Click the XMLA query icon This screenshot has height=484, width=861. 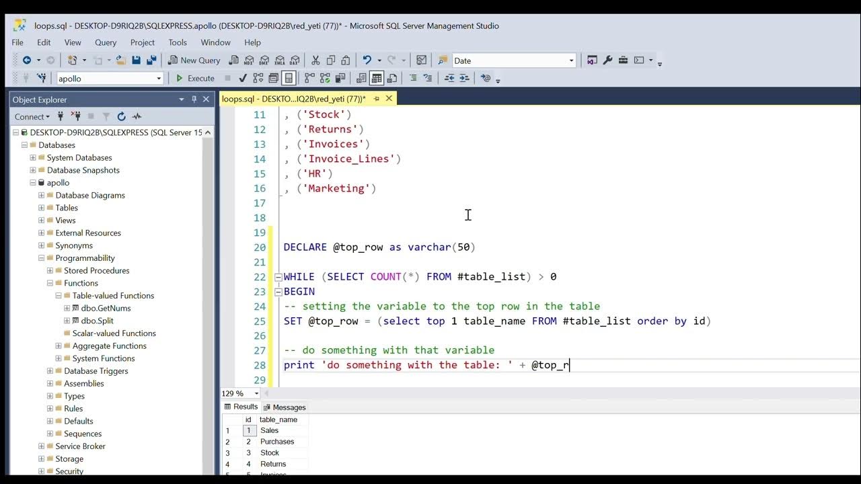(280, 61)
